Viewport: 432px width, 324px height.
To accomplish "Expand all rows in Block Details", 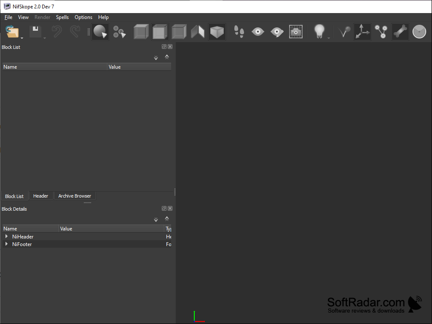I will [156, 220].
